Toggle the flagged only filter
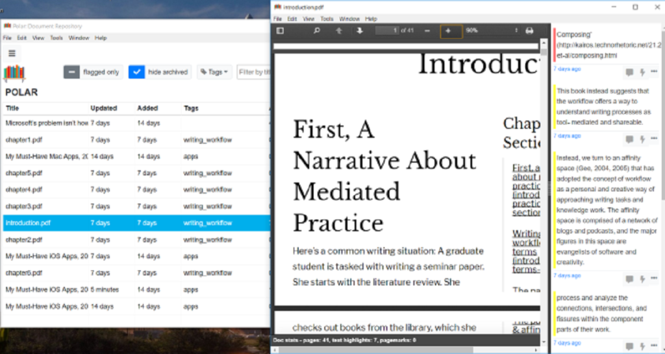665x354 pixels. pyautogui.click(x=71, y=72)
